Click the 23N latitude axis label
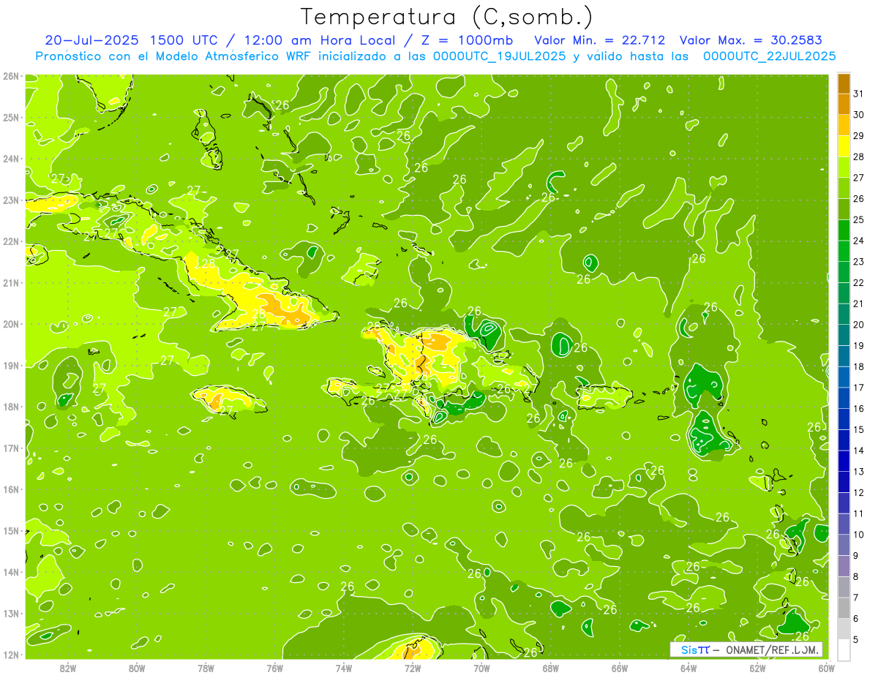The image size is (878, 678). click(10, 200)
